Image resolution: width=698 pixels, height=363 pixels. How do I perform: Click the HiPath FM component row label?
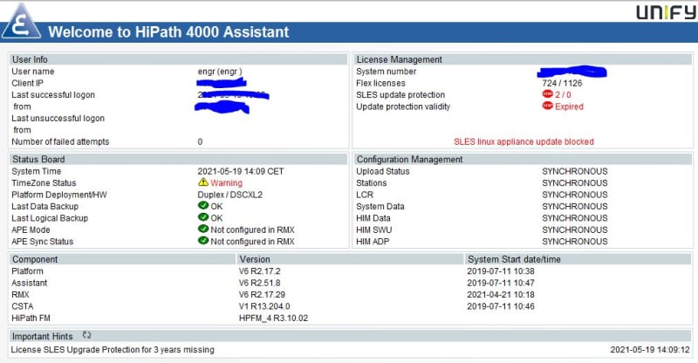[x=31, y=318]
